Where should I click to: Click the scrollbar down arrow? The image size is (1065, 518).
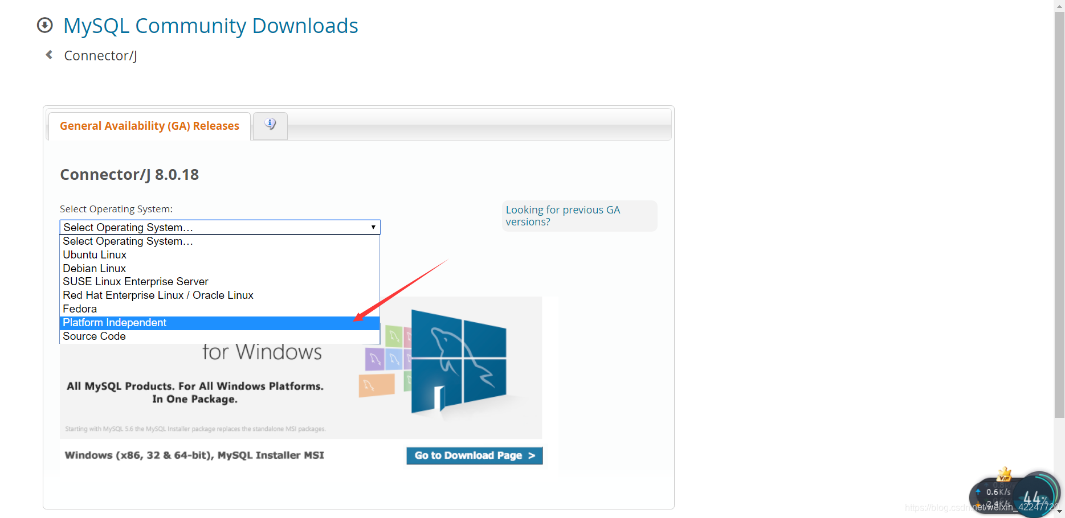tap(1059, 511)
